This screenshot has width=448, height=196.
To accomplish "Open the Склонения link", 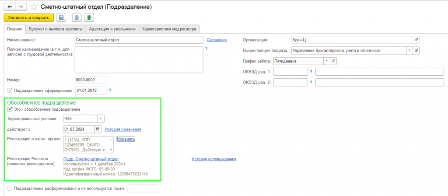I will point(217,40).
